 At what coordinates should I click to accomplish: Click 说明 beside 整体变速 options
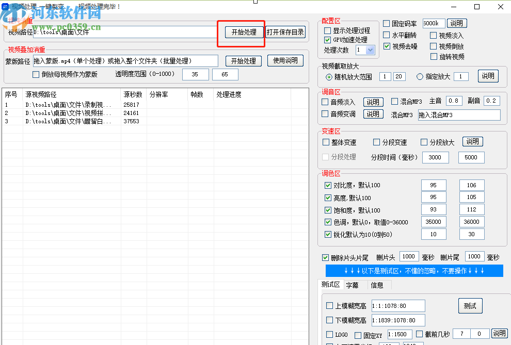(472, 141)
